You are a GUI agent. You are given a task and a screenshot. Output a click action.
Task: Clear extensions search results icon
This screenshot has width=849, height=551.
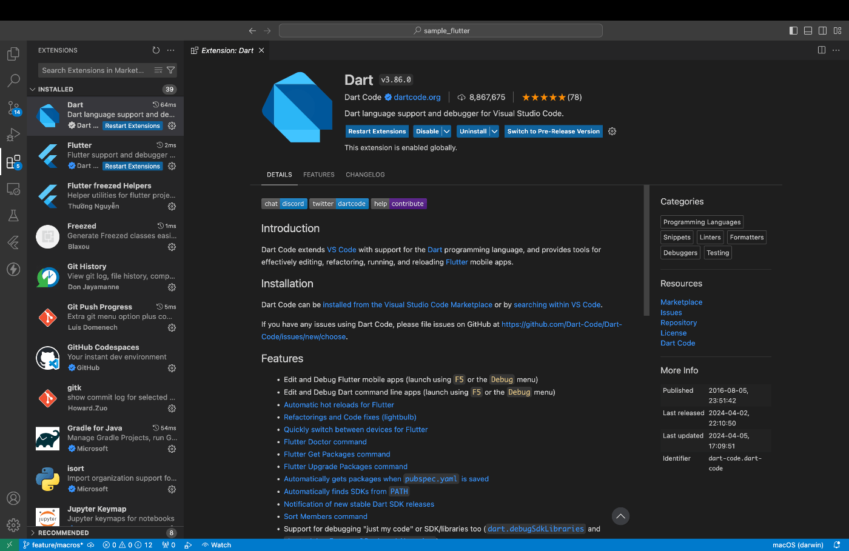pos(158,70)
